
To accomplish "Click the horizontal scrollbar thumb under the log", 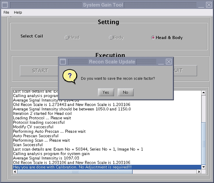I will point(75,172).
